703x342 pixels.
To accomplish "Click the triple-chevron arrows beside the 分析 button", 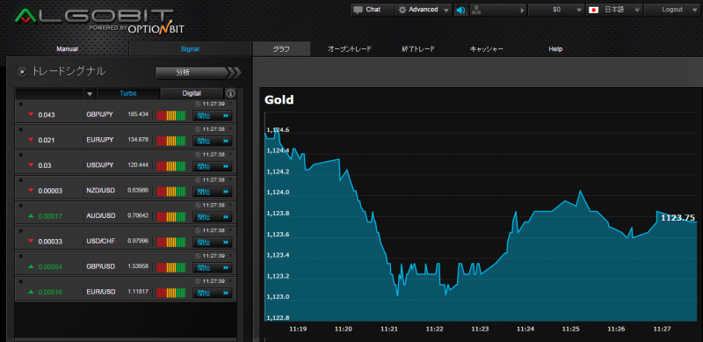I will 234,73.
